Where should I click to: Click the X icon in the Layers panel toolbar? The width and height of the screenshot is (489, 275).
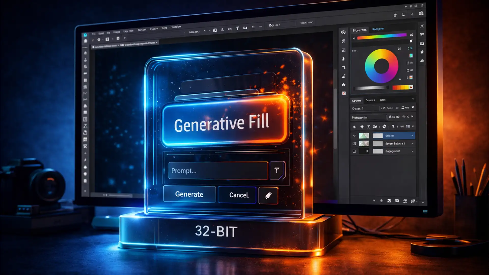coord(413,126)
